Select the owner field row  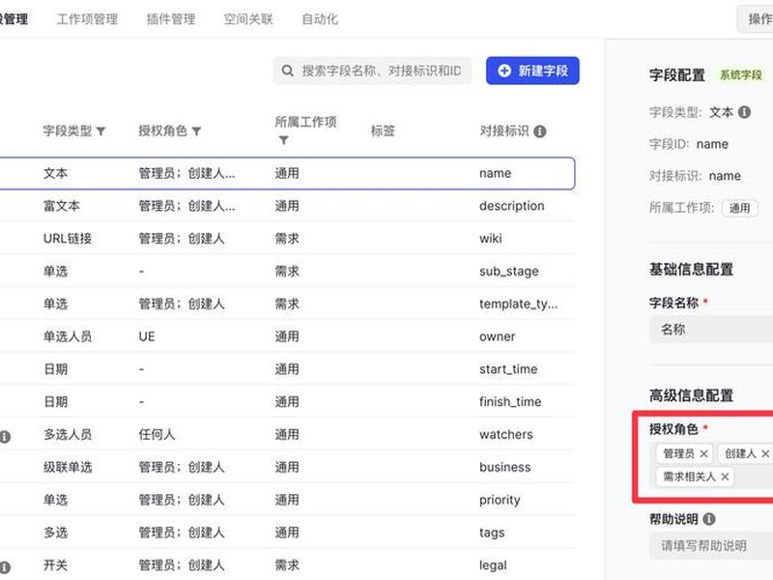click(287, 336)
